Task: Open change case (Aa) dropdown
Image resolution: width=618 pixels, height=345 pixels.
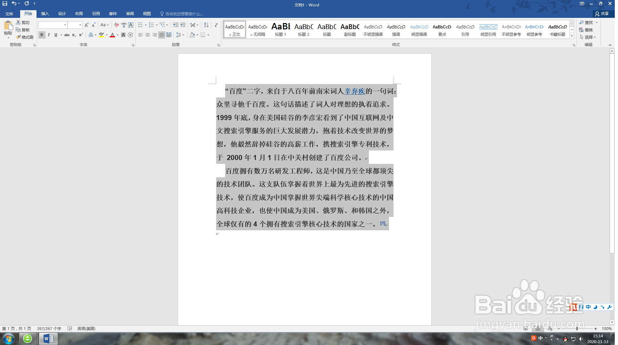Action: (x=104, y=25)
